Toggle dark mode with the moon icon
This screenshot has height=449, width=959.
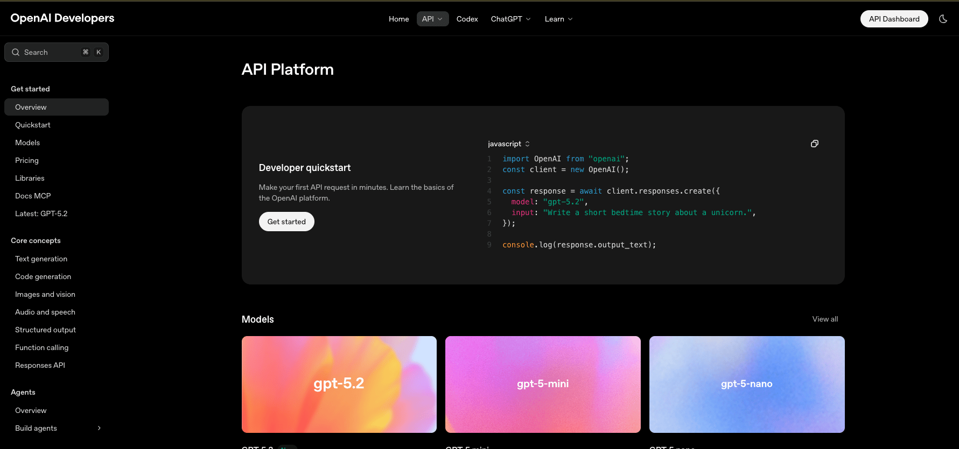[x=943, y=19]
